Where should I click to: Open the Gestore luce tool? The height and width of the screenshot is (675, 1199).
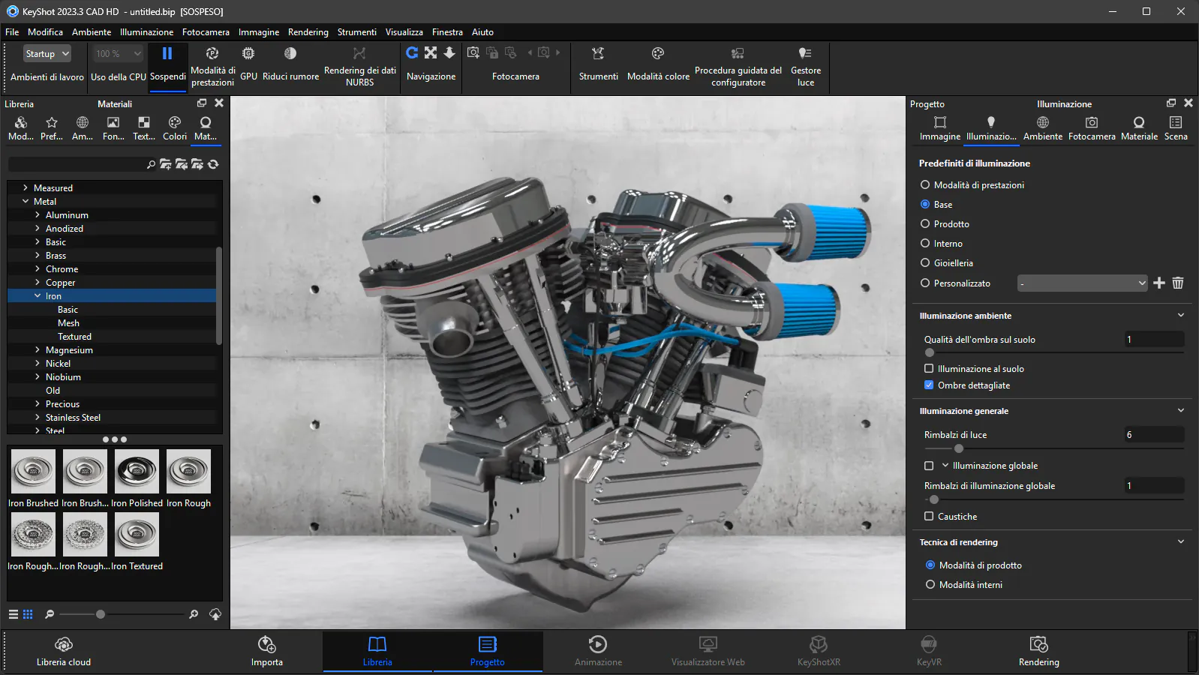805,54
